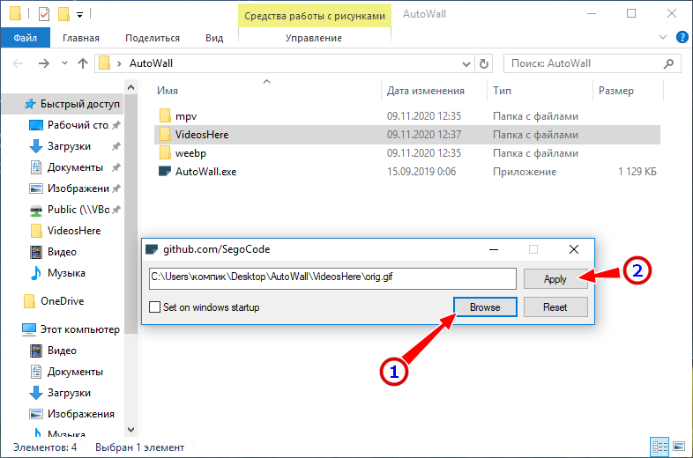This screenshot has height=458, width=693.
Task: Click navigation pane scroll down arrow
Action: point(130,429)
